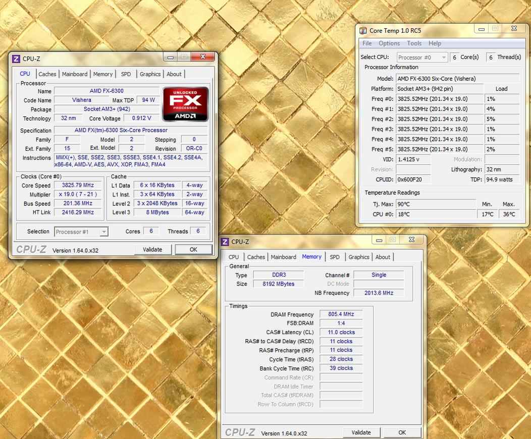Click the Code Name value Vishera
This screenshot has width=531, height=439.
(x=82, y=100)
